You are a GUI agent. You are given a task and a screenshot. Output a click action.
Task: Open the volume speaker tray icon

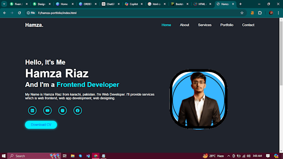pyautogui.click(x=248, y=156)
